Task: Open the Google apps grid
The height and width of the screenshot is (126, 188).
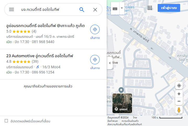Action: (150, 8)
